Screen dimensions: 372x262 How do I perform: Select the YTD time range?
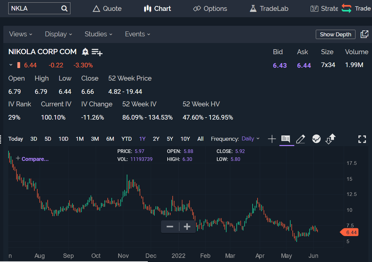tap(126, 139)
